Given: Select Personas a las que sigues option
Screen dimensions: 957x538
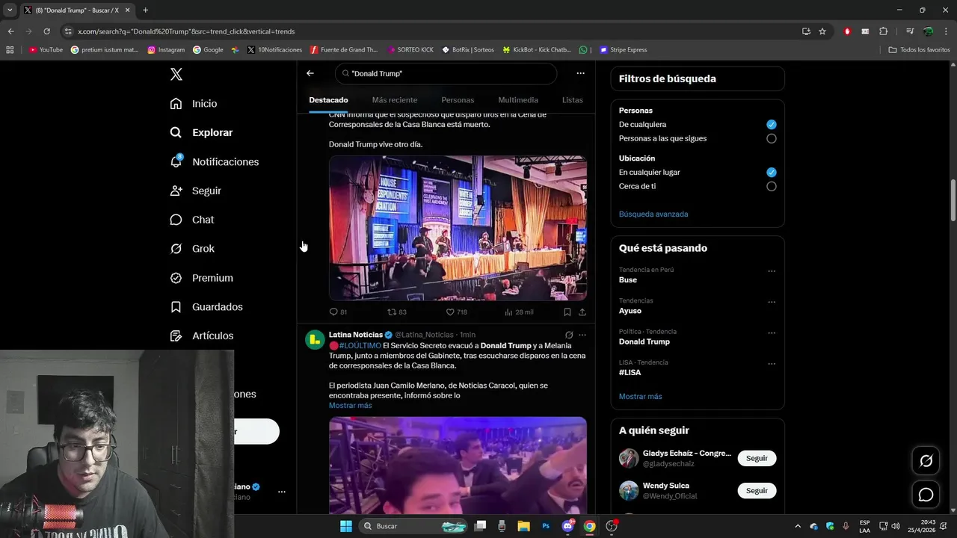Looking at the screenshot, I should pyautogui.click(x=772, y=139).
